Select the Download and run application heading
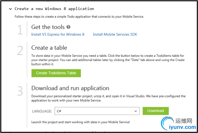This screenshot has width=198, height=133. pos(70,88)
